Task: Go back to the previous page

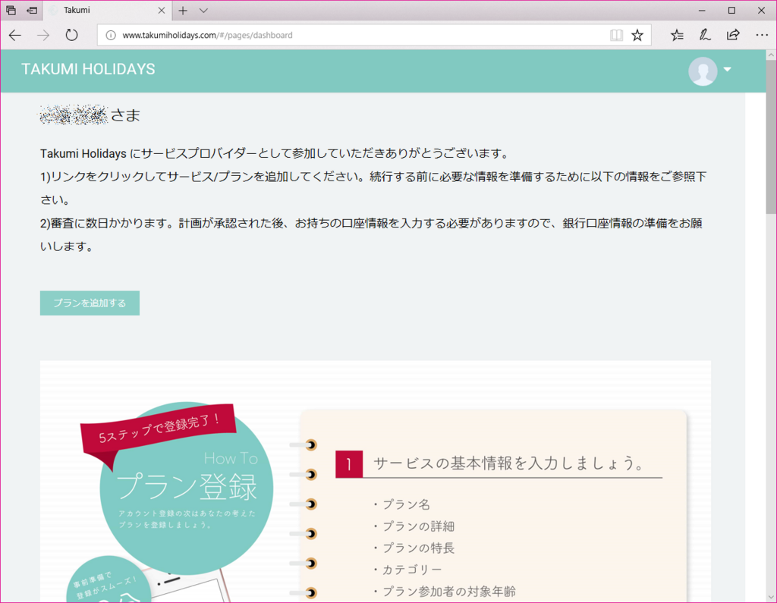Action: 15,35
